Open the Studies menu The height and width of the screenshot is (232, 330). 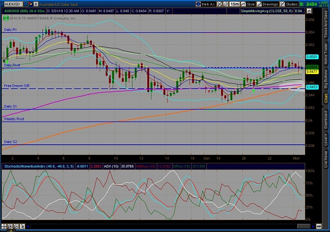pos(289,4)
